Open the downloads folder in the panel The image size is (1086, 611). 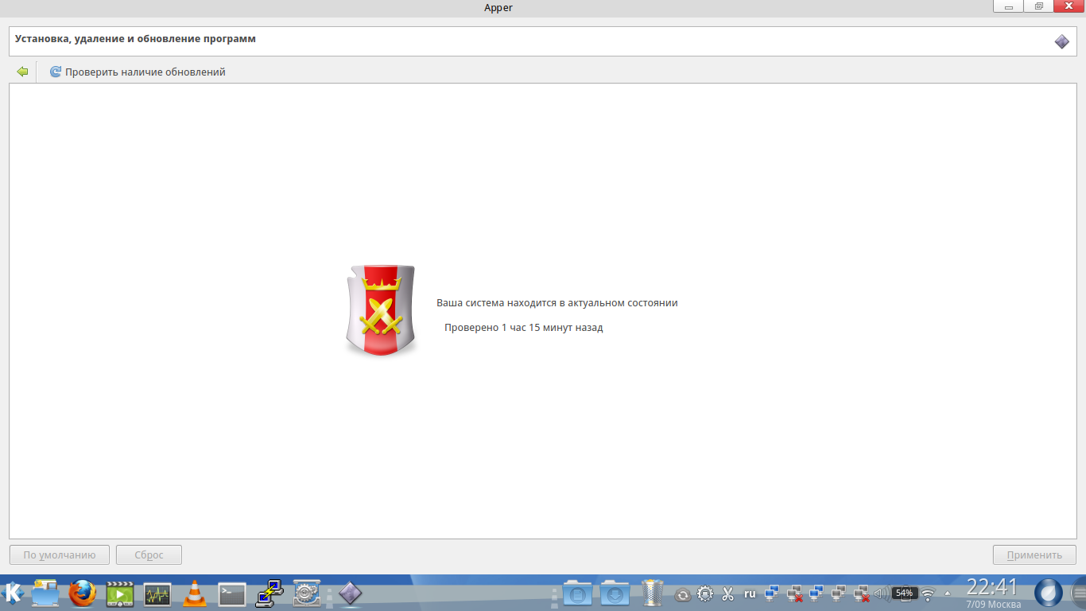pos(615,593)
